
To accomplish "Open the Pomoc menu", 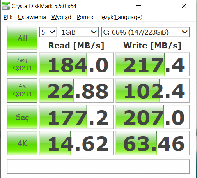I will (85, 17).
